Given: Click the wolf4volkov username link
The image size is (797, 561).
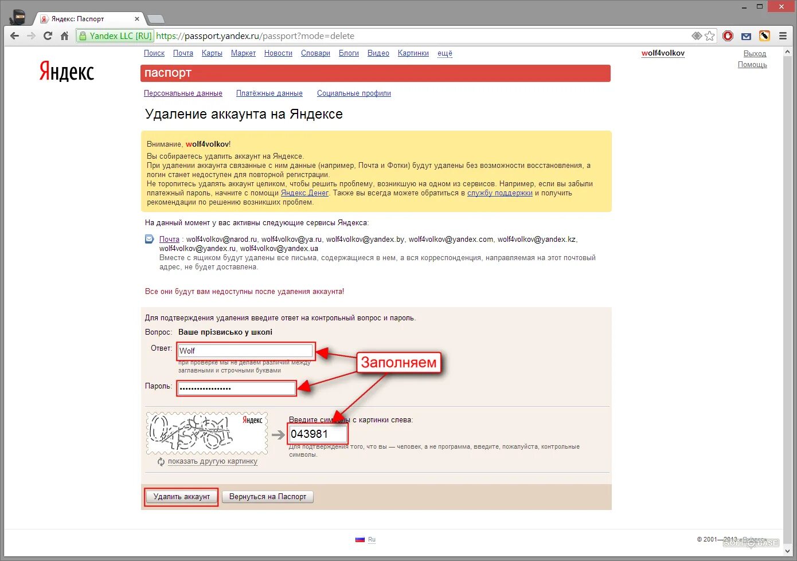Looking at the screenshot, I should click(x=663, y=53).
